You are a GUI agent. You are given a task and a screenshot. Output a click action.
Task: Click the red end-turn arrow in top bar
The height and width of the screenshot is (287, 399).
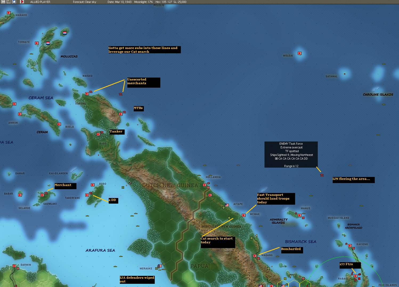[22, 2]
